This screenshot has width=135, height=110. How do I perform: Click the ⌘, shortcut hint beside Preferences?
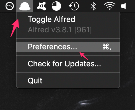(x=107, y=47)
